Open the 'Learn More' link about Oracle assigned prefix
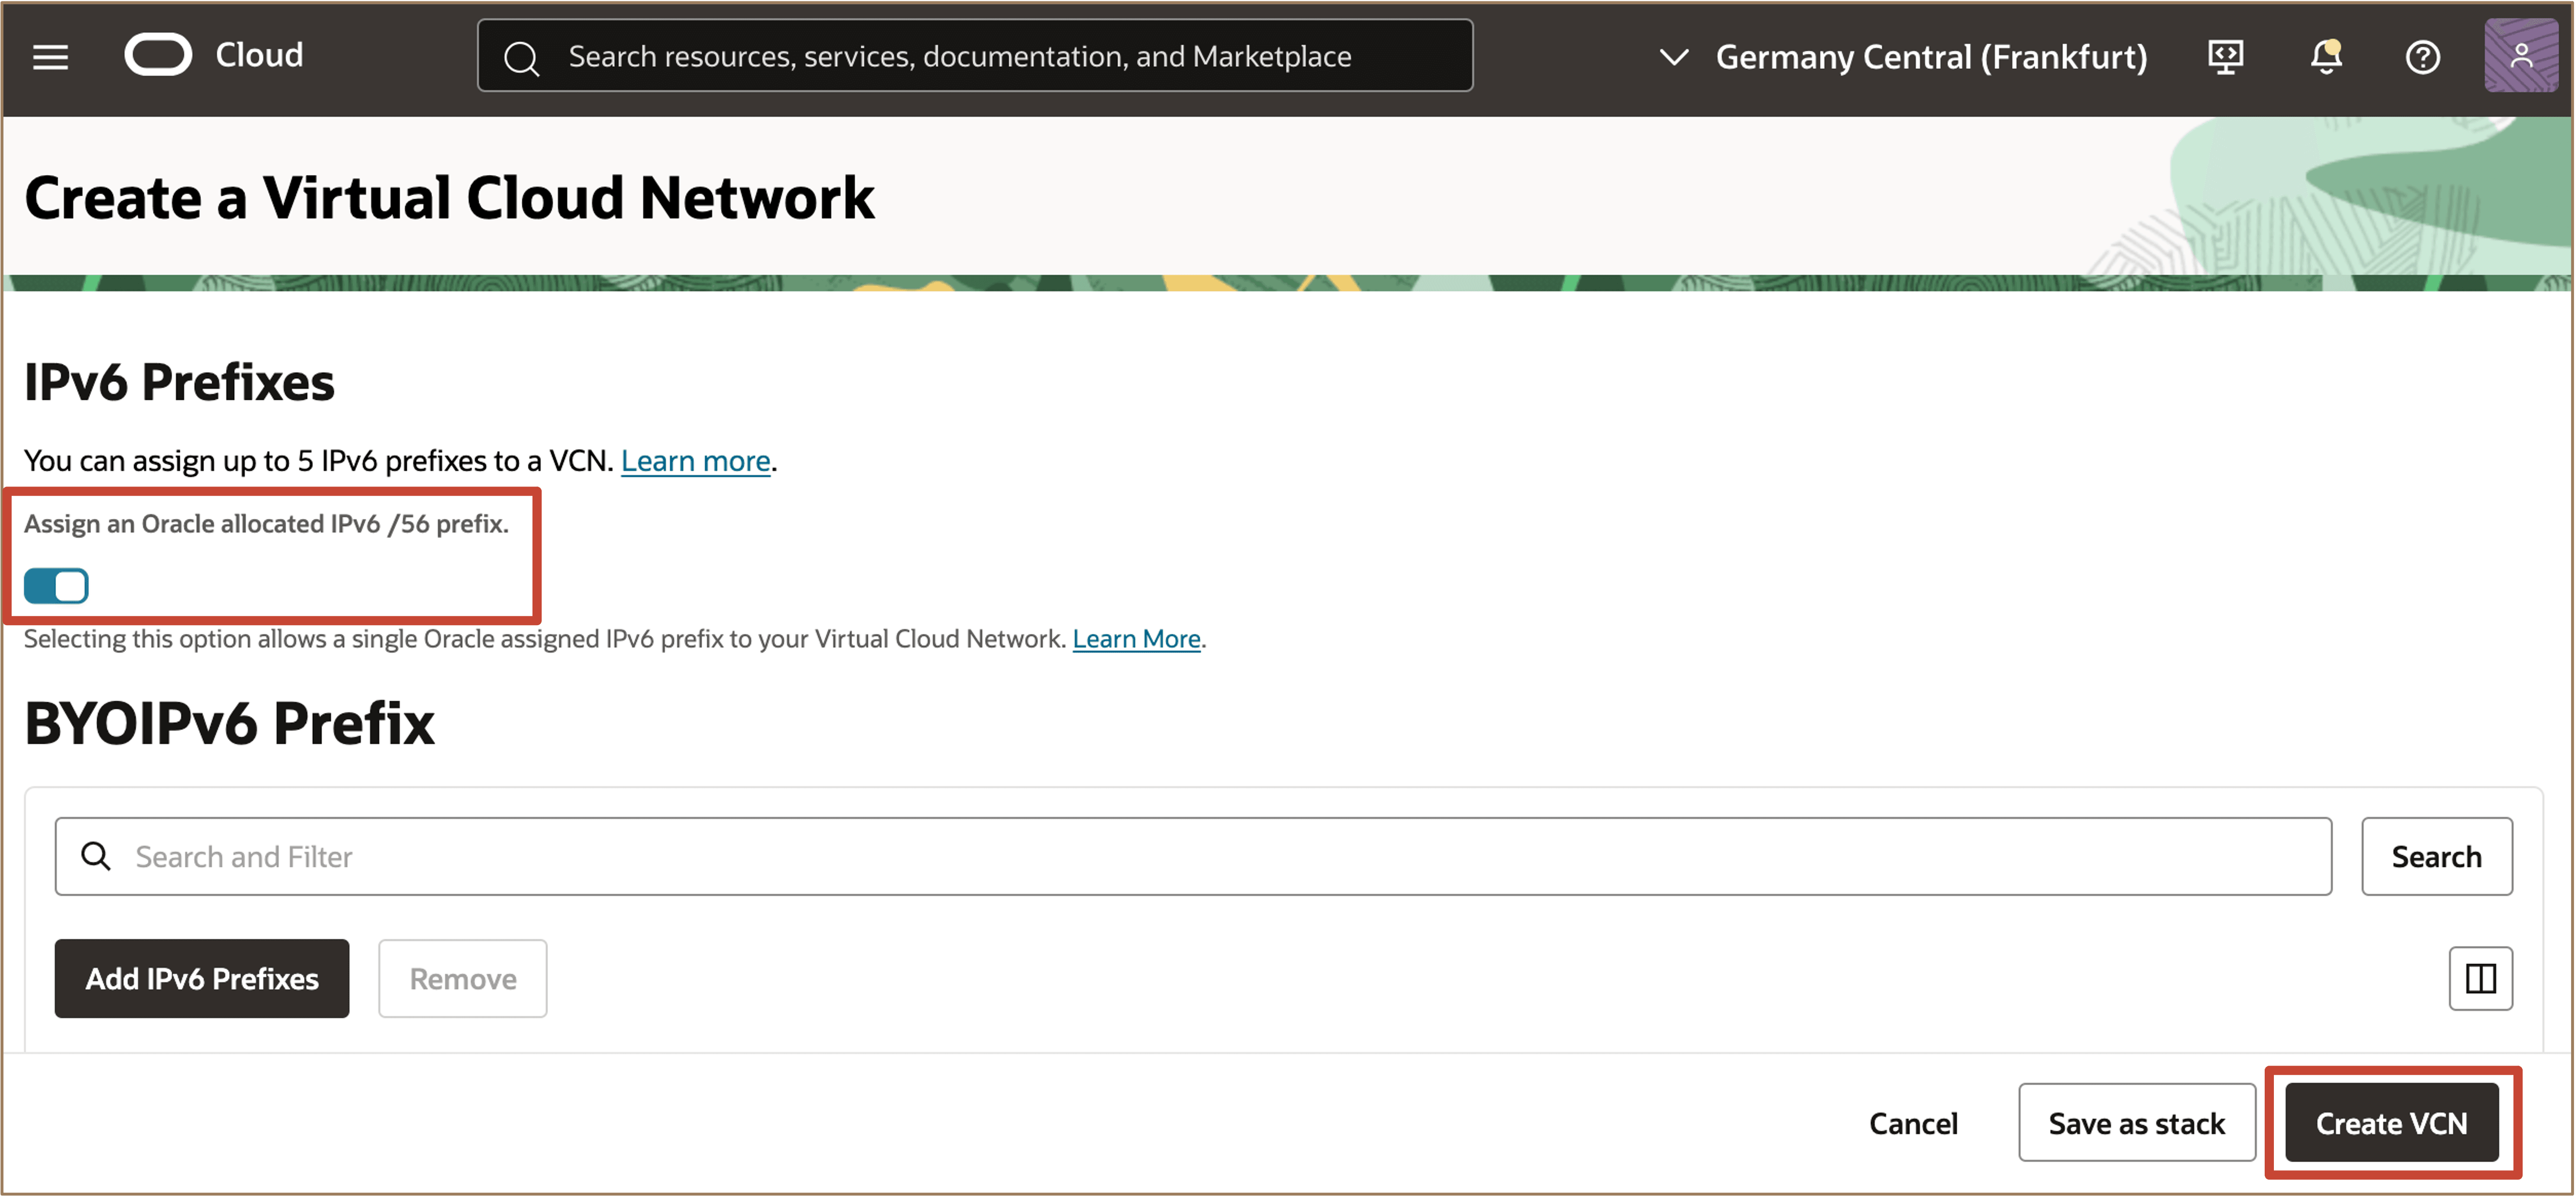Image resolution: width=2576 pixels, height=1197 pixels. [x=1136, y=638]
